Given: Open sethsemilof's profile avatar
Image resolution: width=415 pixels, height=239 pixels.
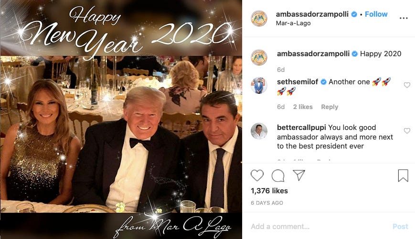Looking at the screenshot, I should [259, 86].
